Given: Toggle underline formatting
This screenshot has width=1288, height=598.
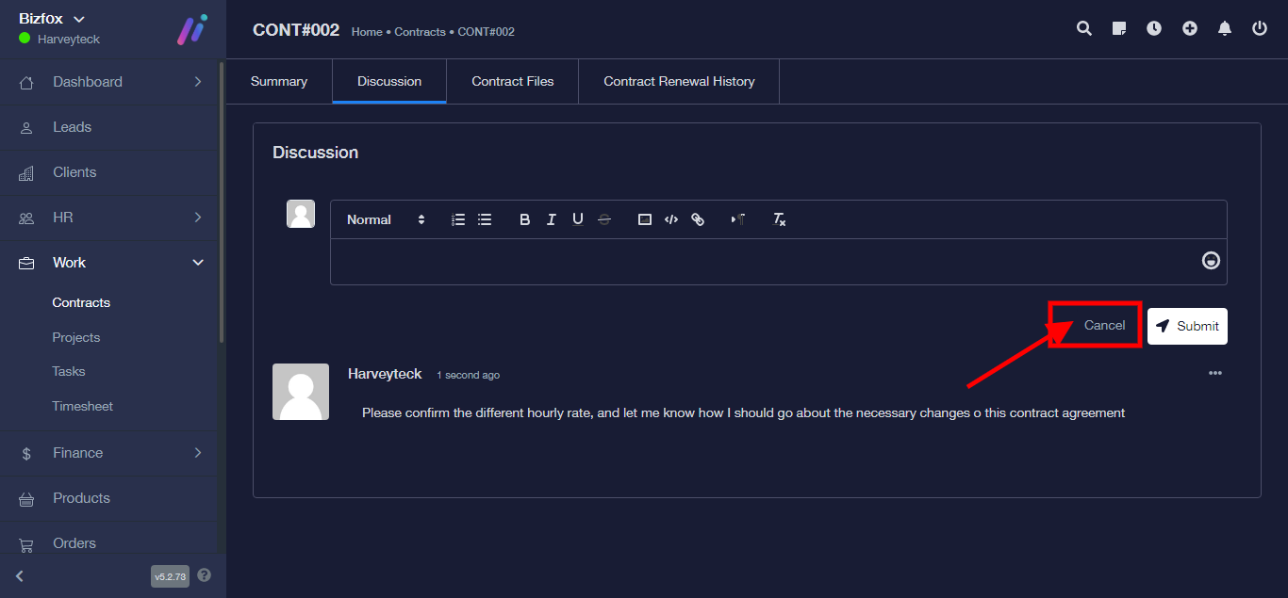Looking at the screenshot, I should point(578,219).
